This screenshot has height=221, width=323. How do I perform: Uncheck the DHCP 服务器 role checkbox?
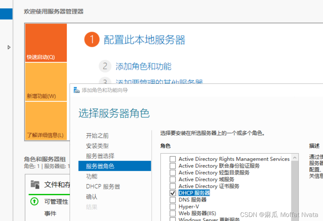pos(173,193)
